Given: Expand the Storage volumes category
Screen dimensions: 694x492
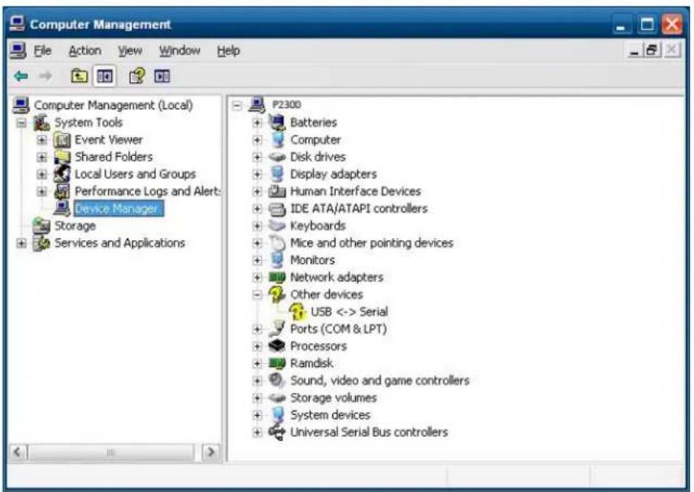Looking at the screenshot, I should (x=257, y=398).
